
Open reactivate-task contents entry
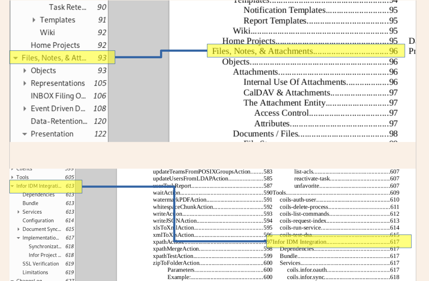click(347, 178)
